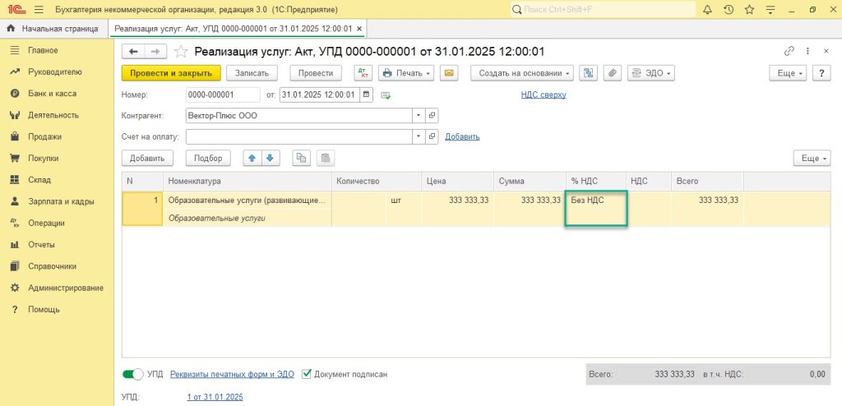Open the Продажи section in the sidebar

point(44,136)
